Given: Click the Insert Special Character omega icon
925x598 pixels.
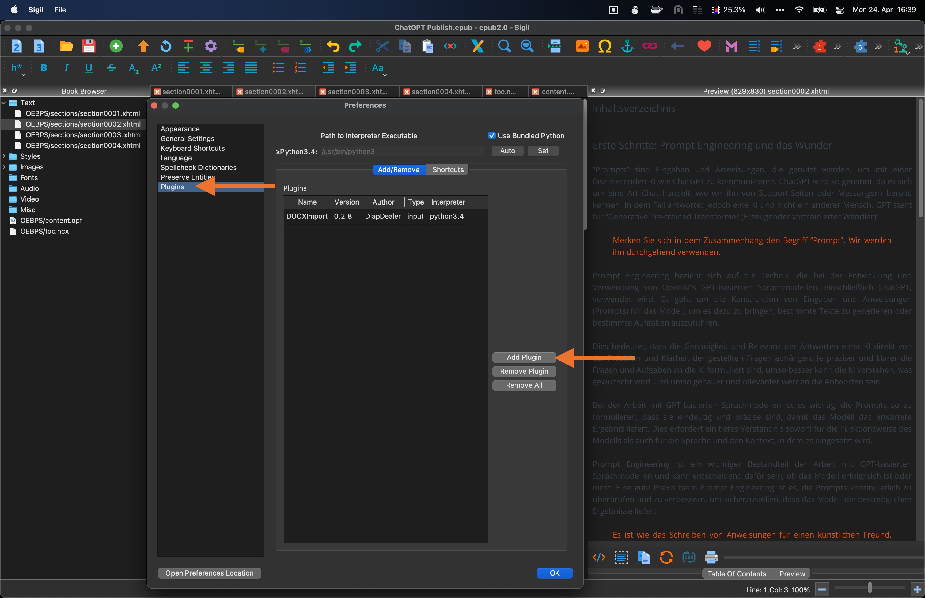Looking at the screenshot, I should pyautogui.click(x=604, y=46).
